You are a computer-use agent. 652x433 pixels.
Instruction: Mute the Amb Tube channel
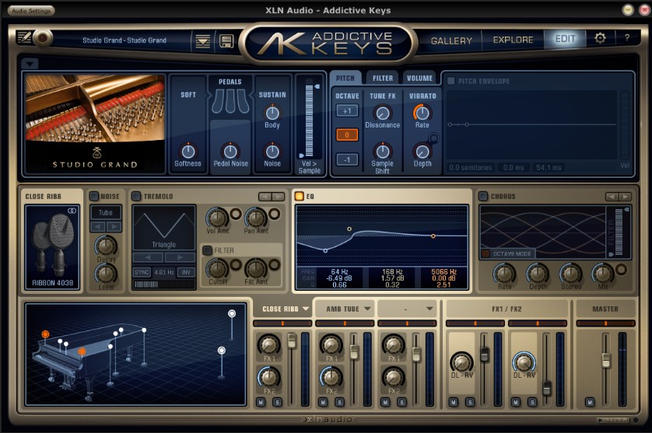[x=323, y=402]
